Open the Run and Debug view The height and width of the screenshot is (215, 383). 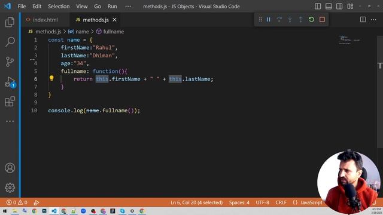[10, 82]
